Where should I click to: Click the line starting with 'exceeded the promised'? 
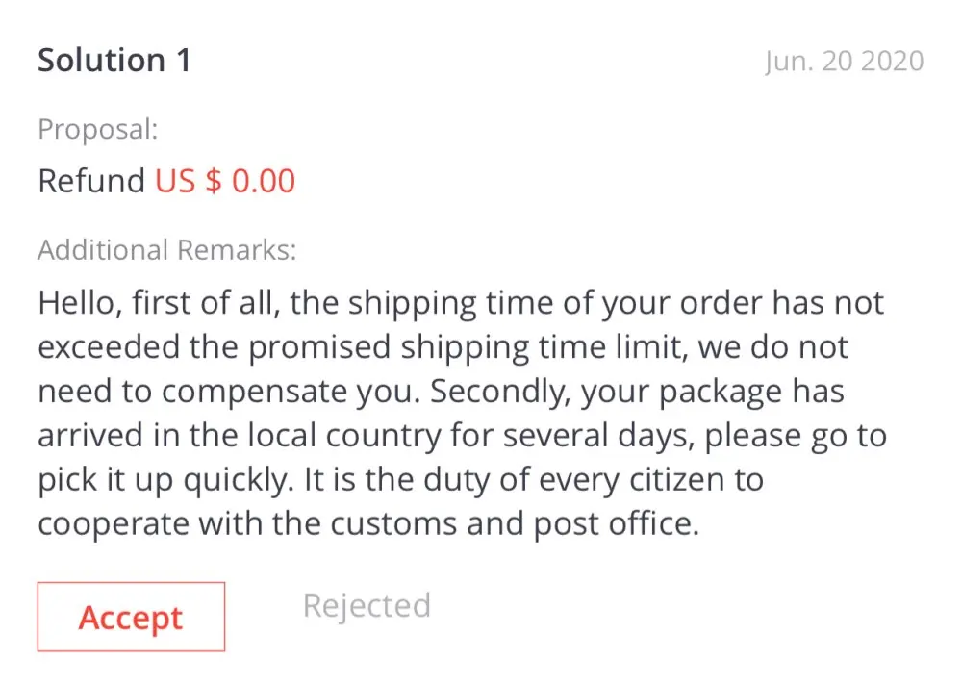coord(443,348)
